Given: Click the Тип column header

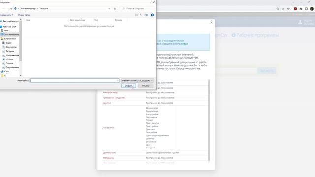Looking at the screenshot, I should tap(96, 20).
